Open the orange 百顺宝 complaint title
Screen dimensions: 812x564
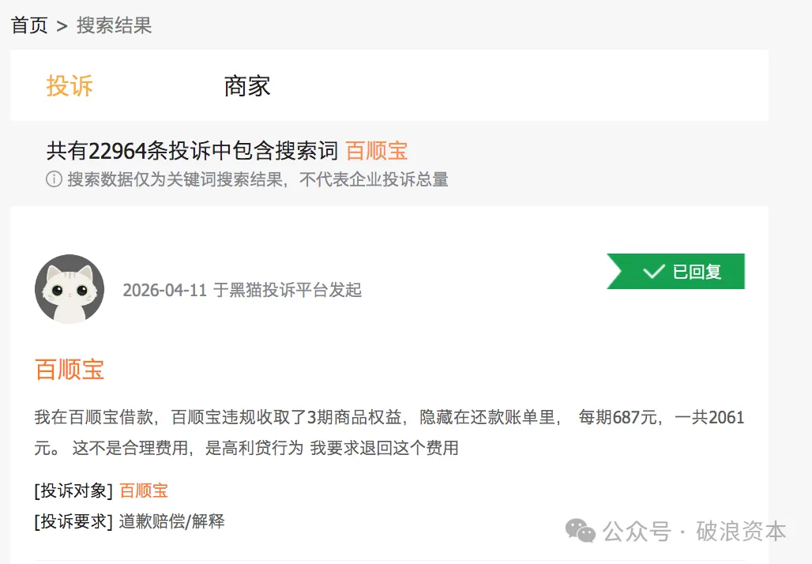pyautogui.click(x=70, y=369)
